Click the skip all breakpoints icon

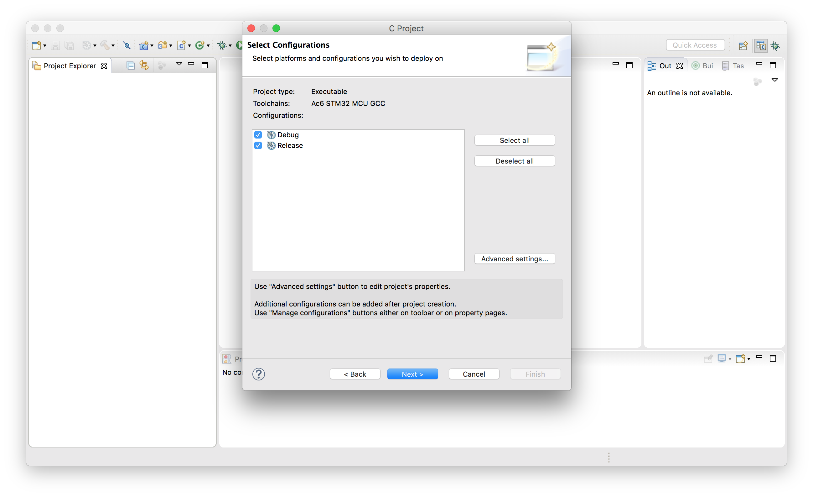coord(127,45)
